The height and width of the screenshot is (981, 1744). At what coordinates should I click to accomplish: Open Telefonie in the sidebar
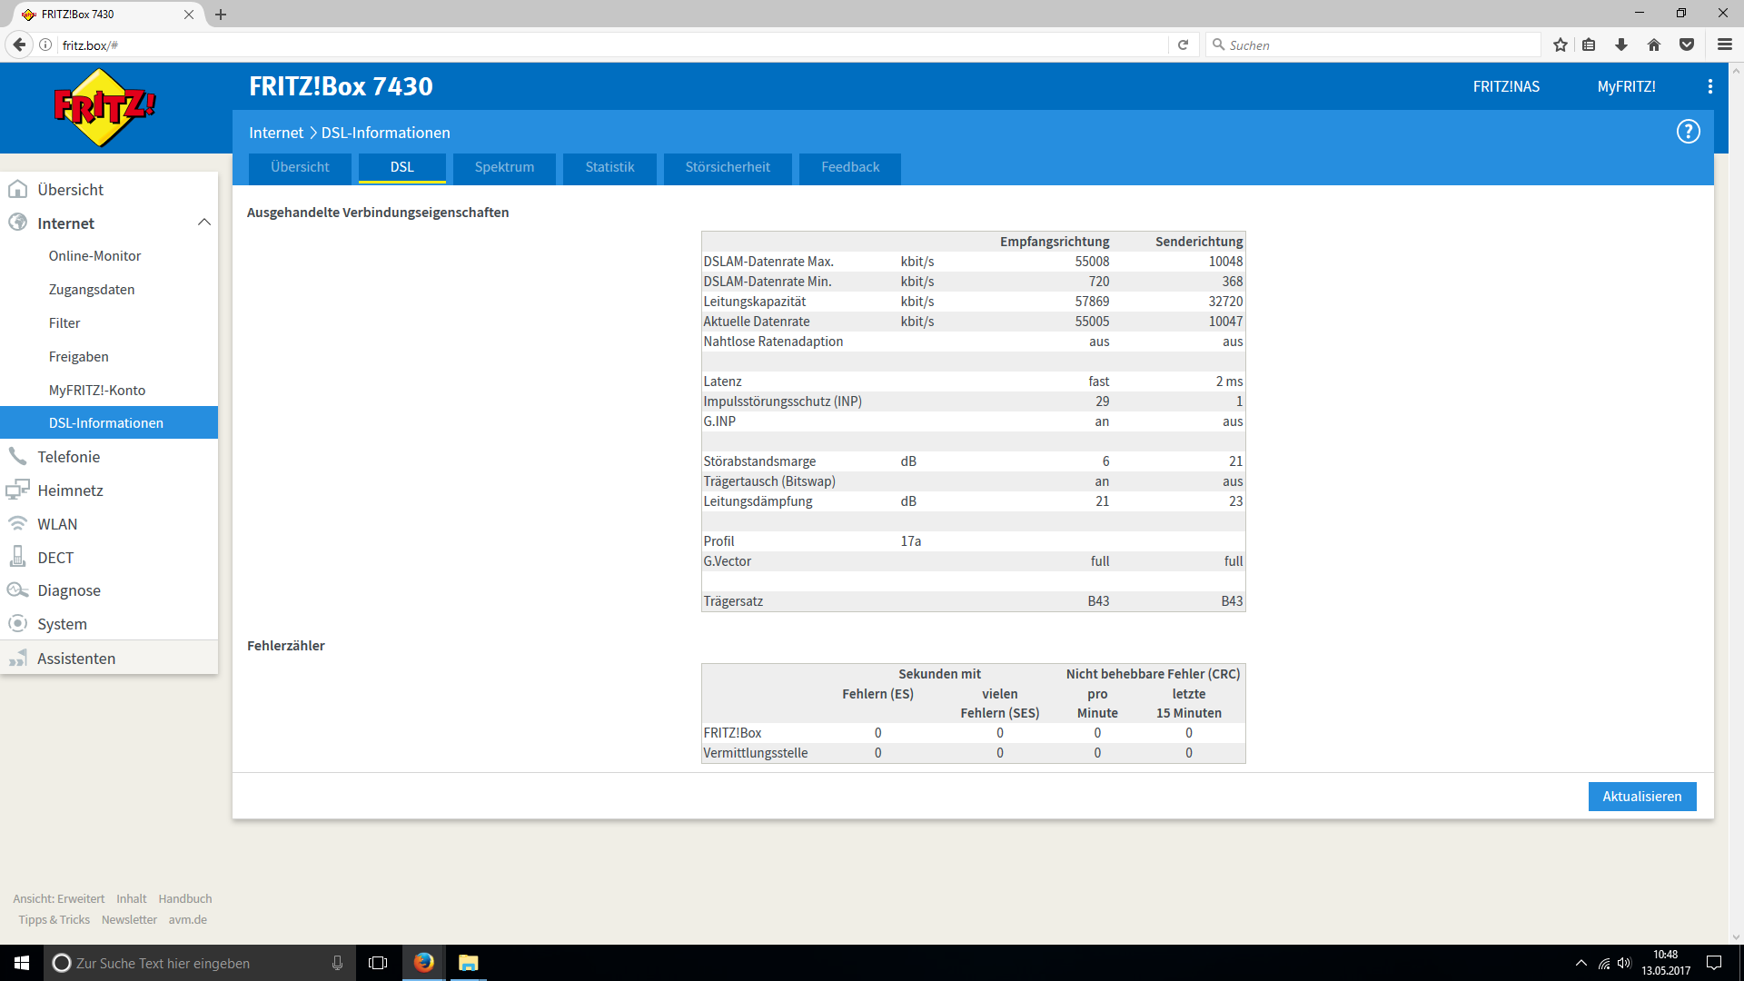pyautogui.click(x=109, y=456)
